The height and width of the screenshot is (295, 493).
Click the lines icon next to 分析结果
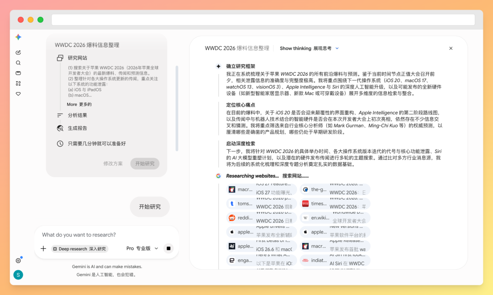click(x=60, y=116)
